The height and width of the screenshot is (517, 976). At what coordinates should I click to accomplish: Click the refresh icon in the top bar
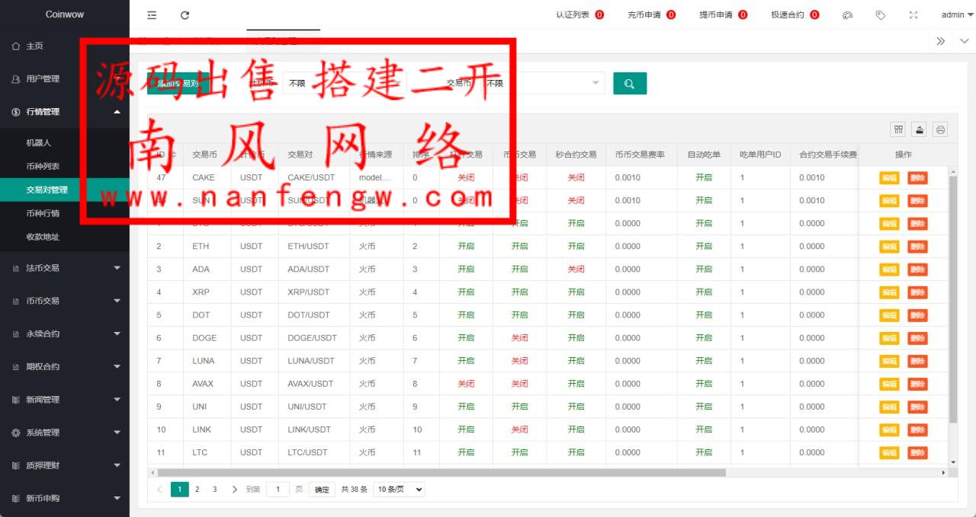pos(185,15)
